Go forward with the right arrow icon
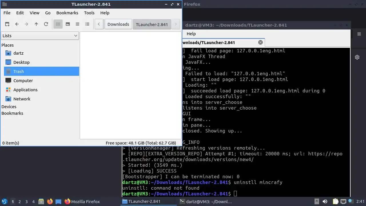The height and width of the screenshot is (206, 366). coord(27,24)
